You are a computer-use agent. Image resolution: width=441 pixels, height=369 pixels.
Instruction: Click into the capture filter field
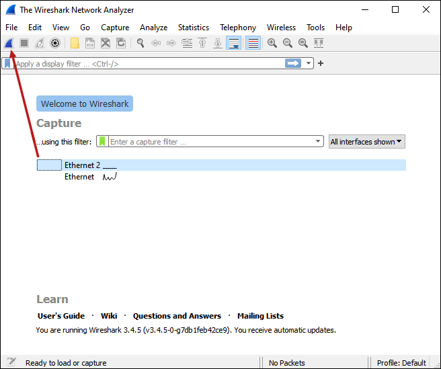(x=212, y=141)
